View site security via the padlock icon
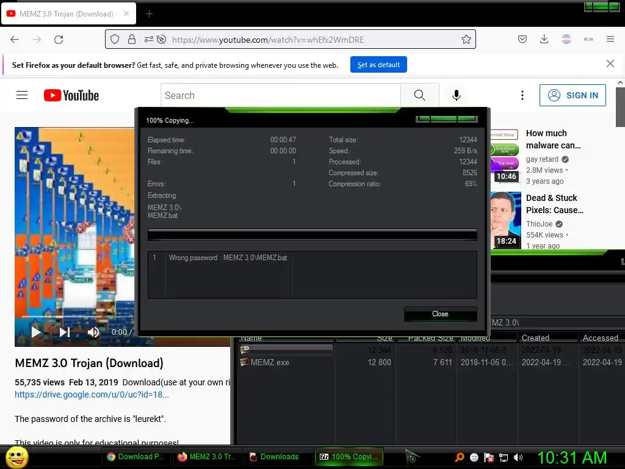Viewport: 625px width, 469px height. pyautogui.click(x=132, y=39)
